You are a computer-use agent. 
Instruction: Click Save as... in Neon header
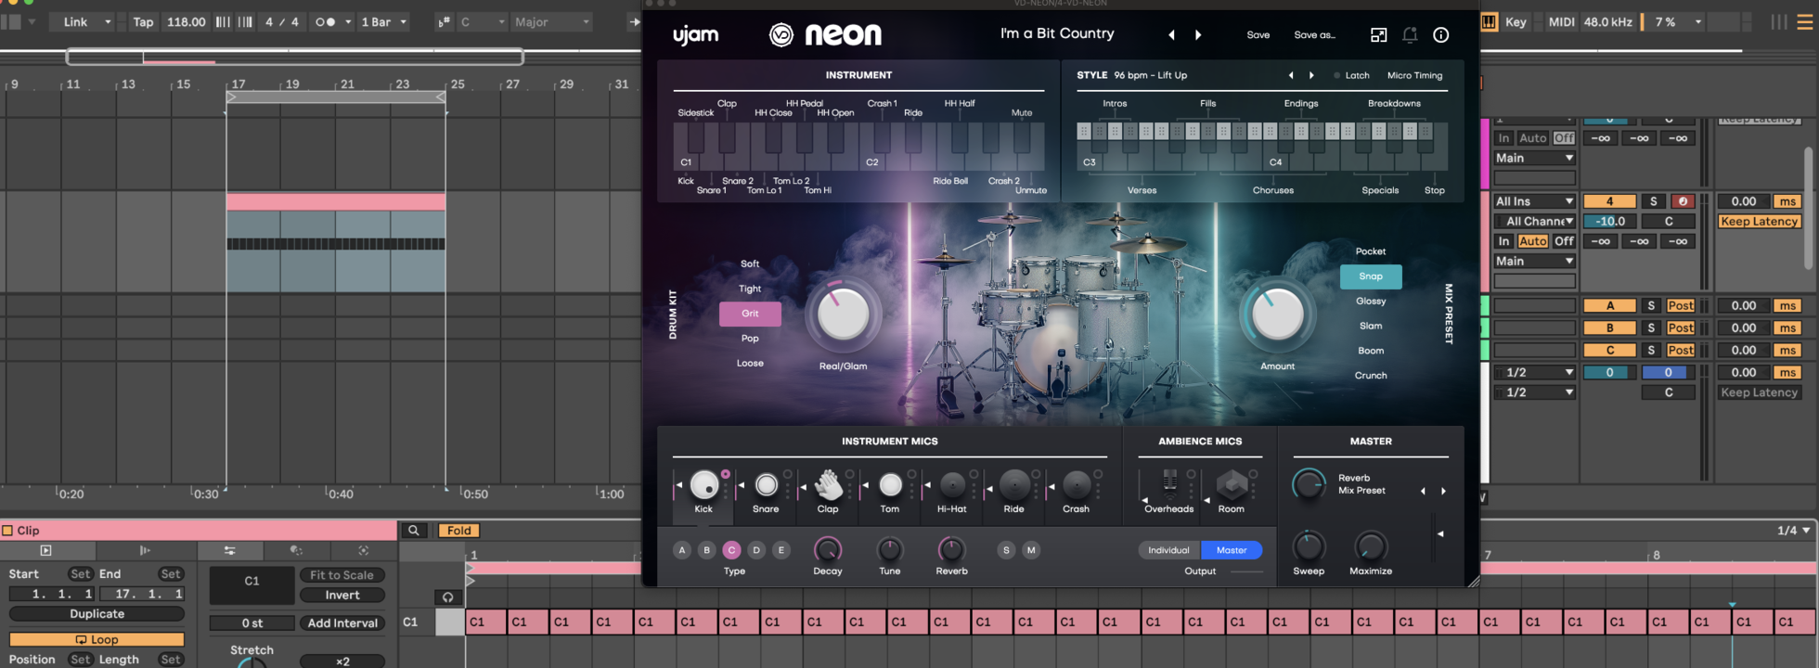(1315, 35)
